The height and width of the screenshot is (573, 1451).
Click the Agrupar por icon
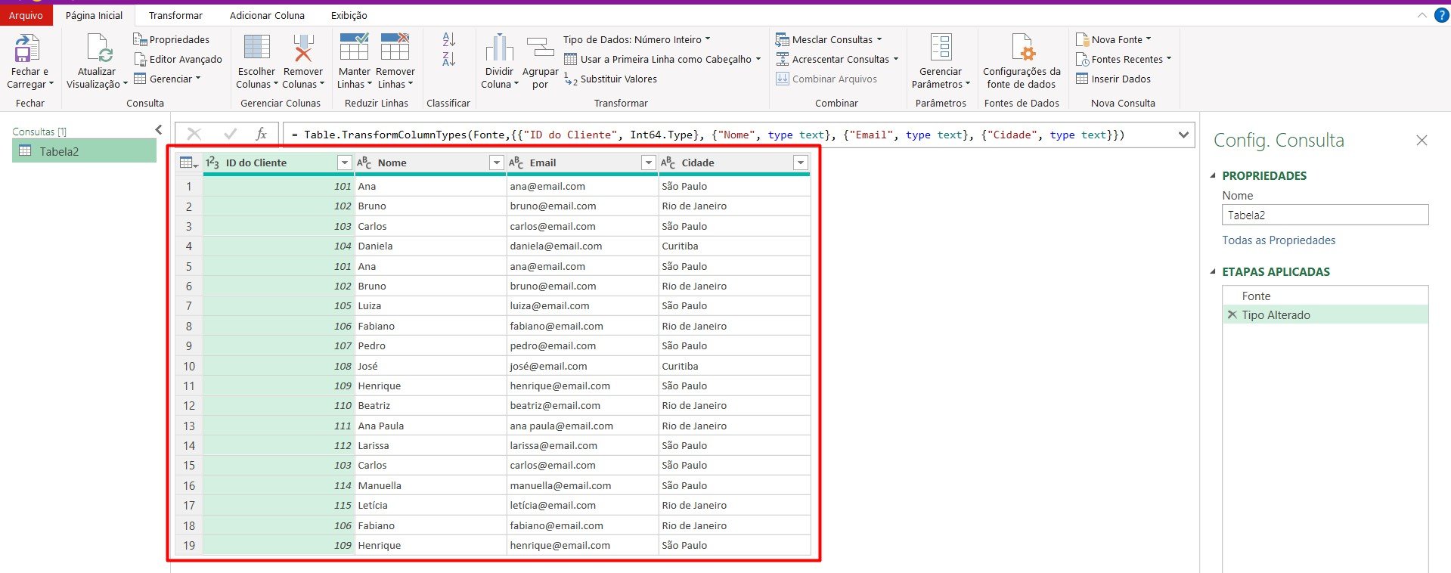[x=540, y=48]
